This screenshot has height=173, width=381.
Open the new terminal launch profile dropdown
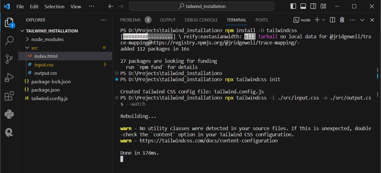(323, 20)
